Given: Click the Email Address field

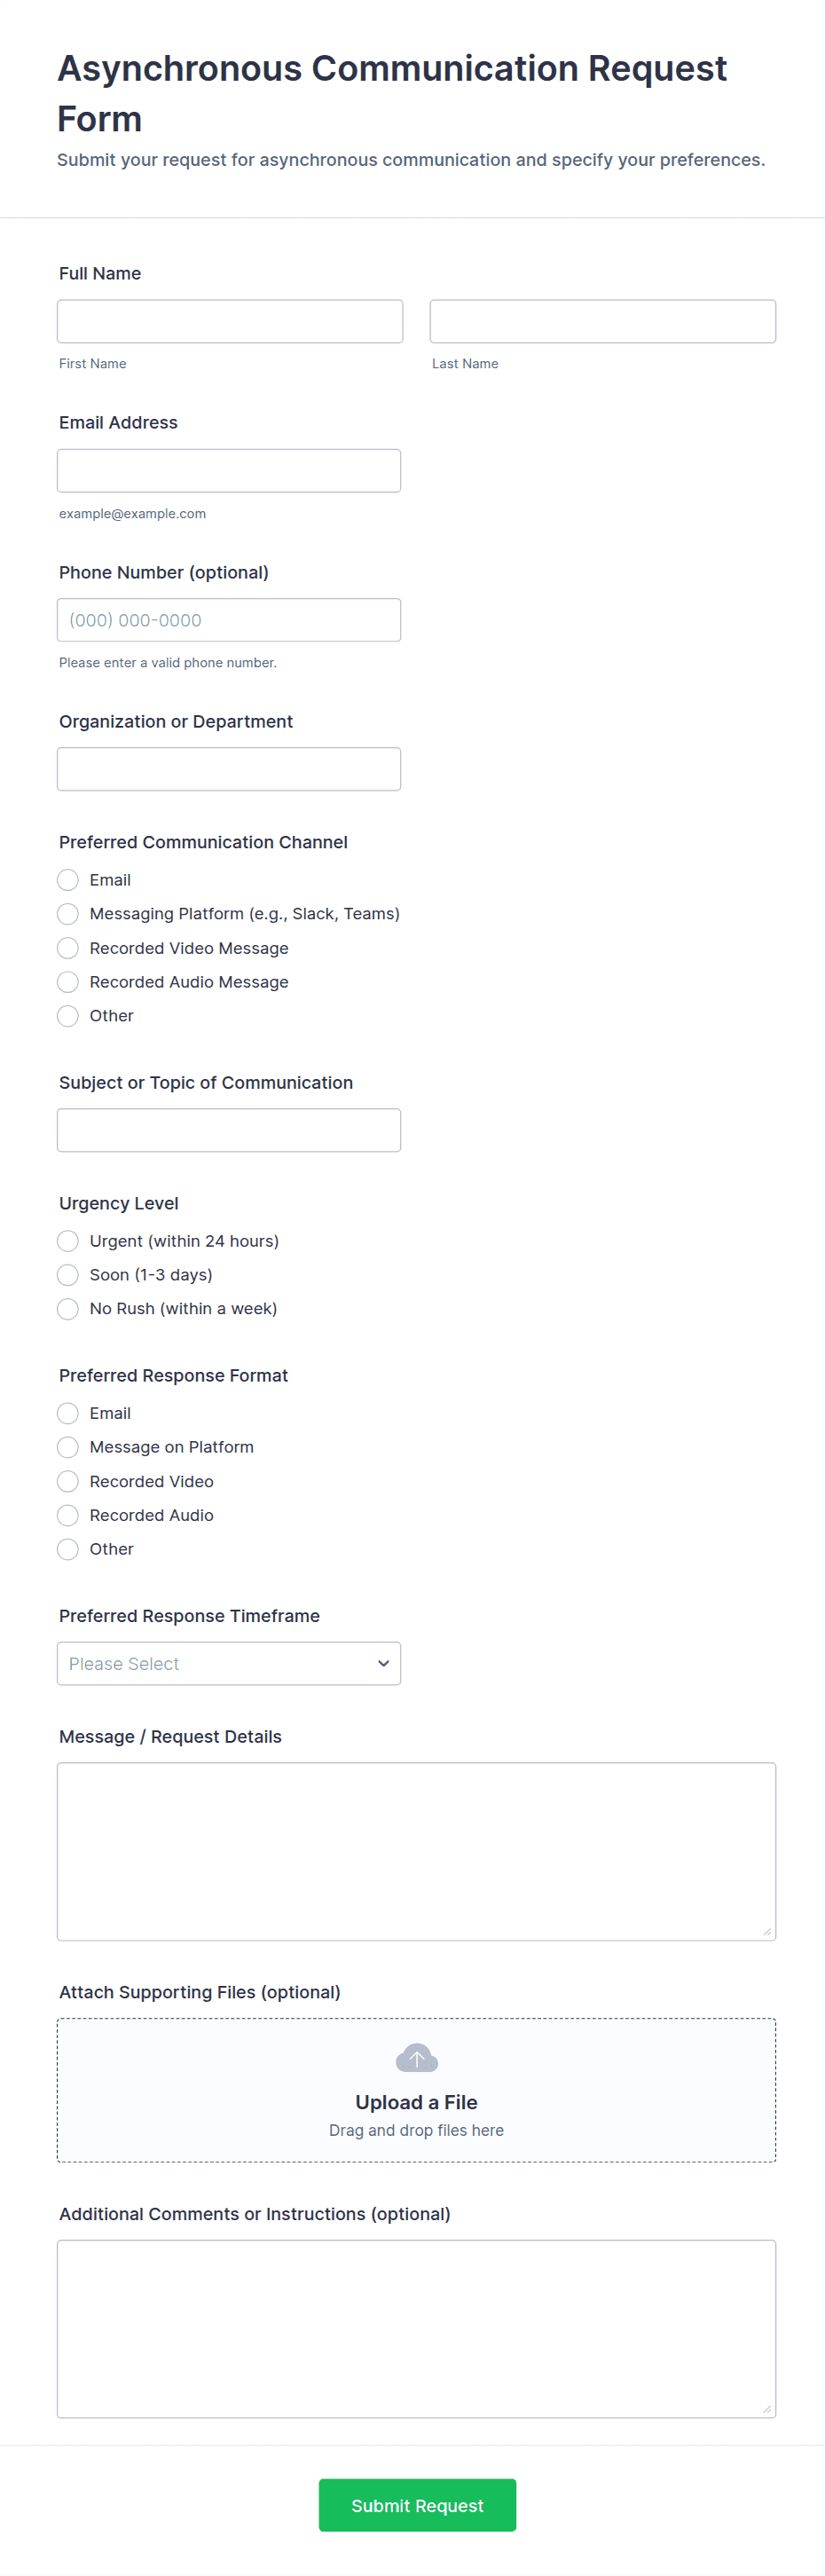Looking at the screenshot, I should coord(229,470).
